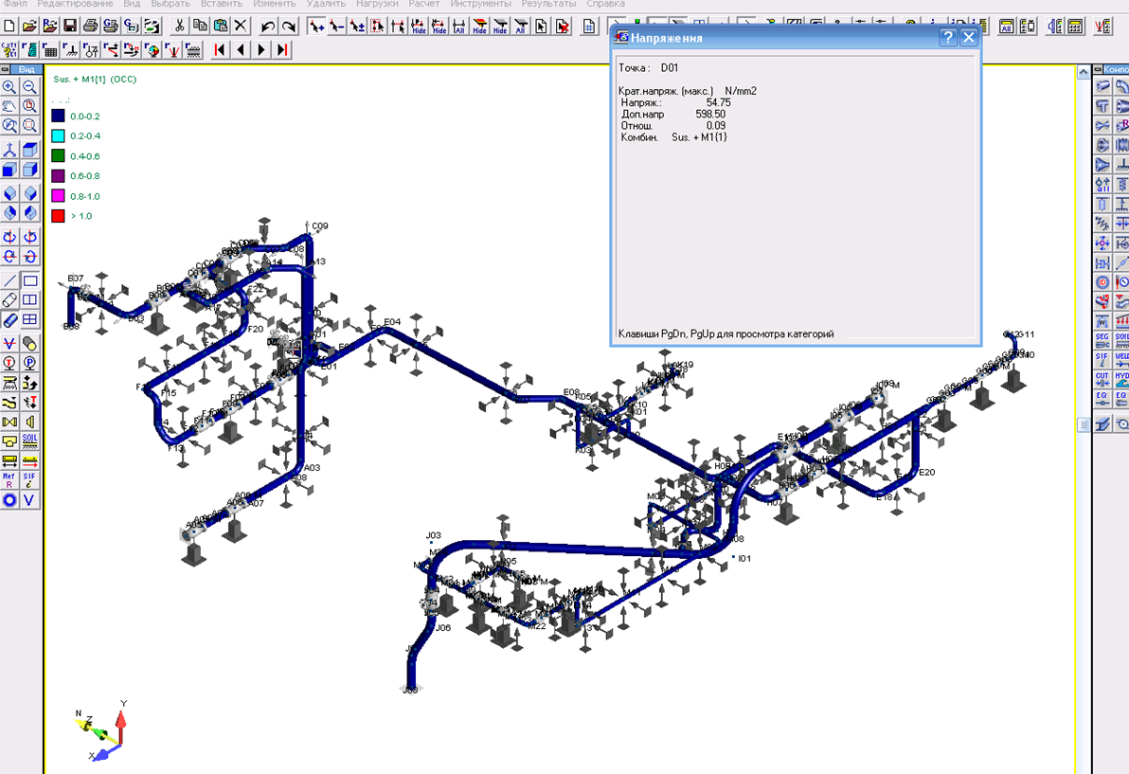Screen dimensions: 1129x774
Task: Open the Инструменты menu
Action: 480,4
